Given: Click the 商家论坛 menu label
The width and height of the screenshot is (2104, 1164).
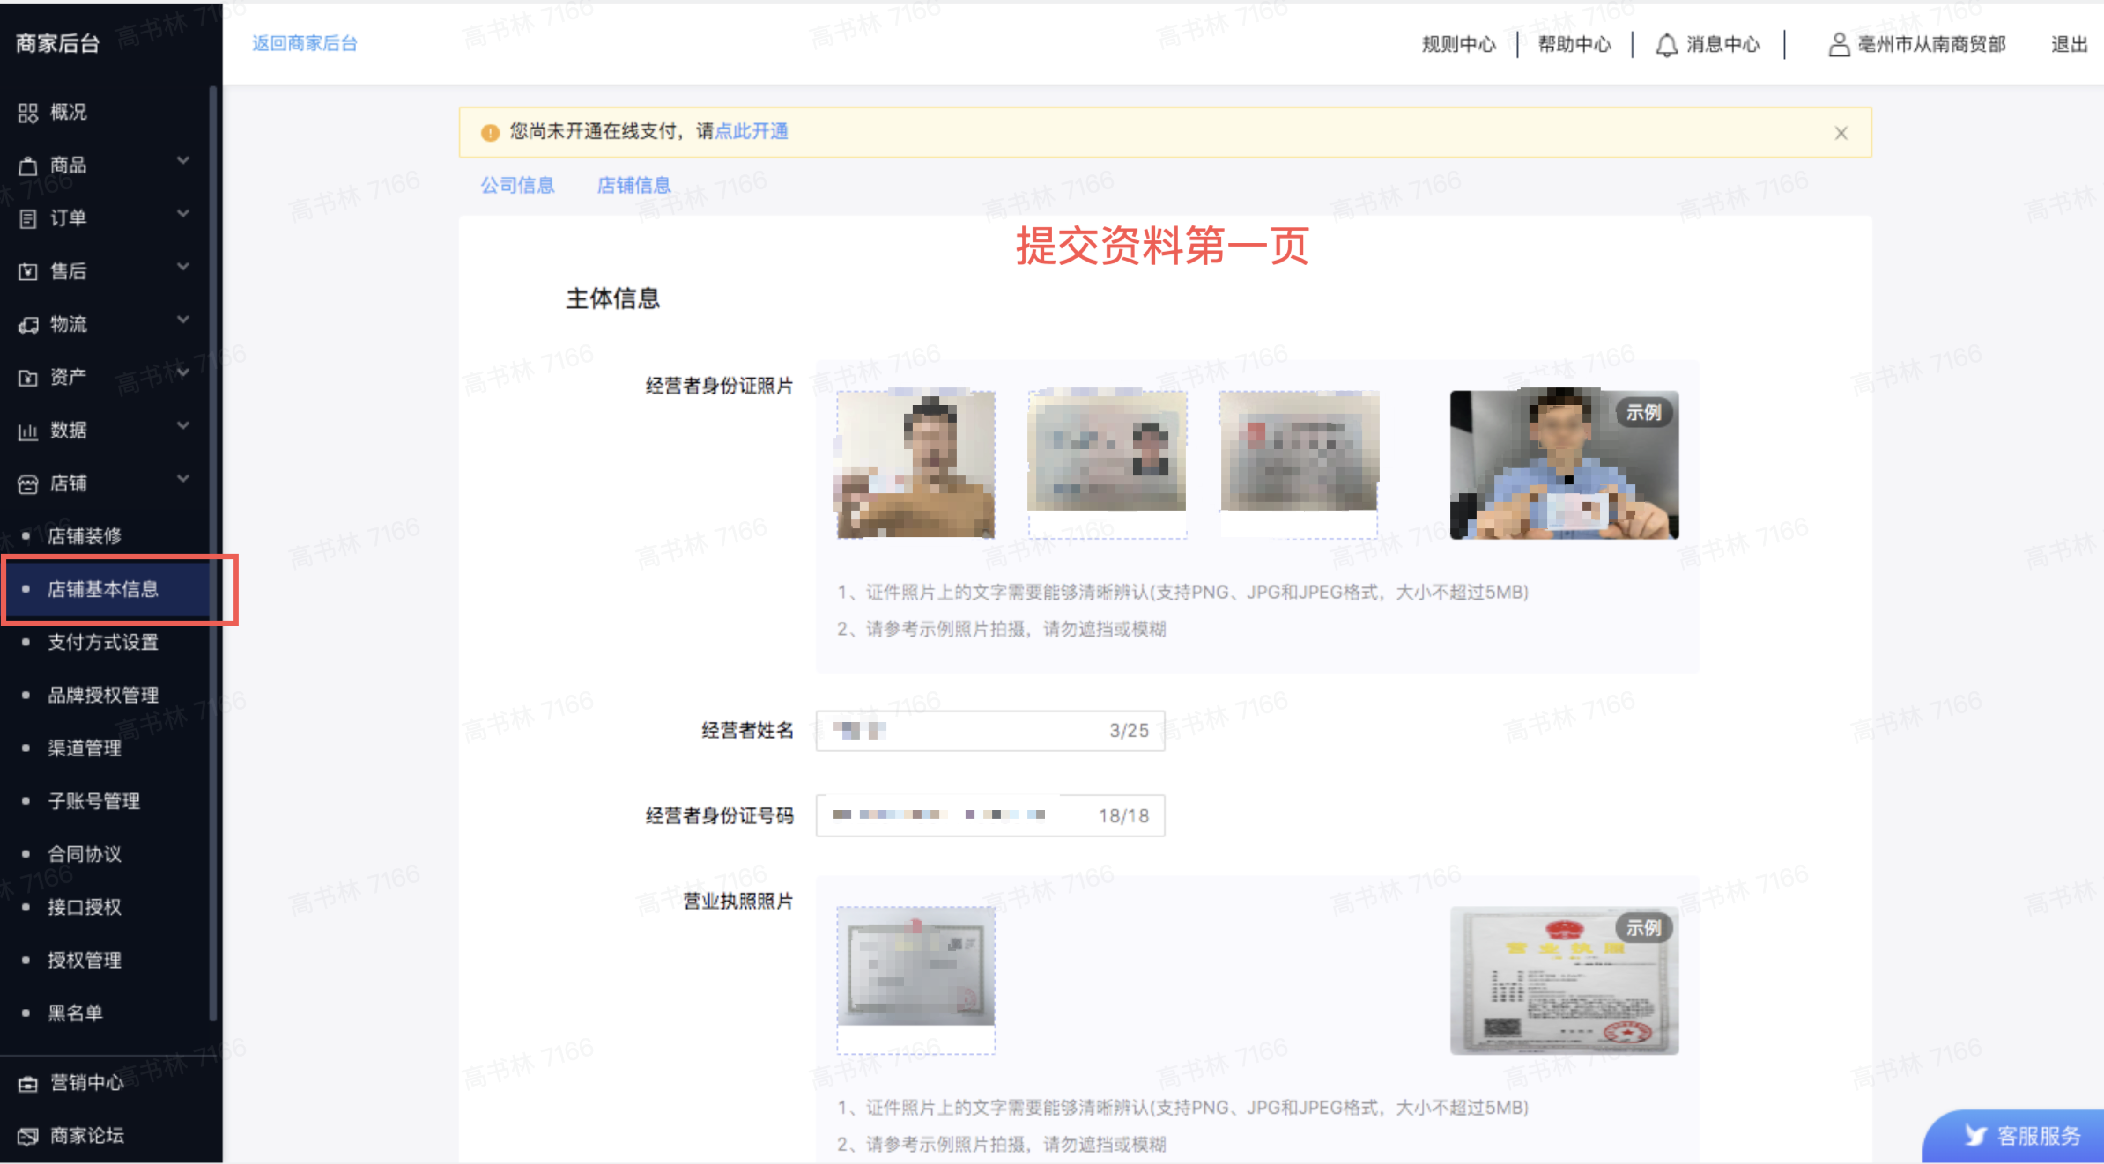Looking at the screenshot, I should [87, 1136].
